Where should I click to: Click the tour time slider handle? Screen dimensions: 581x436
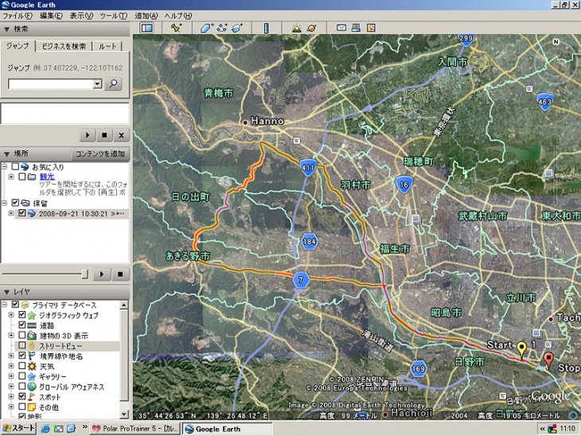(84, 274)
